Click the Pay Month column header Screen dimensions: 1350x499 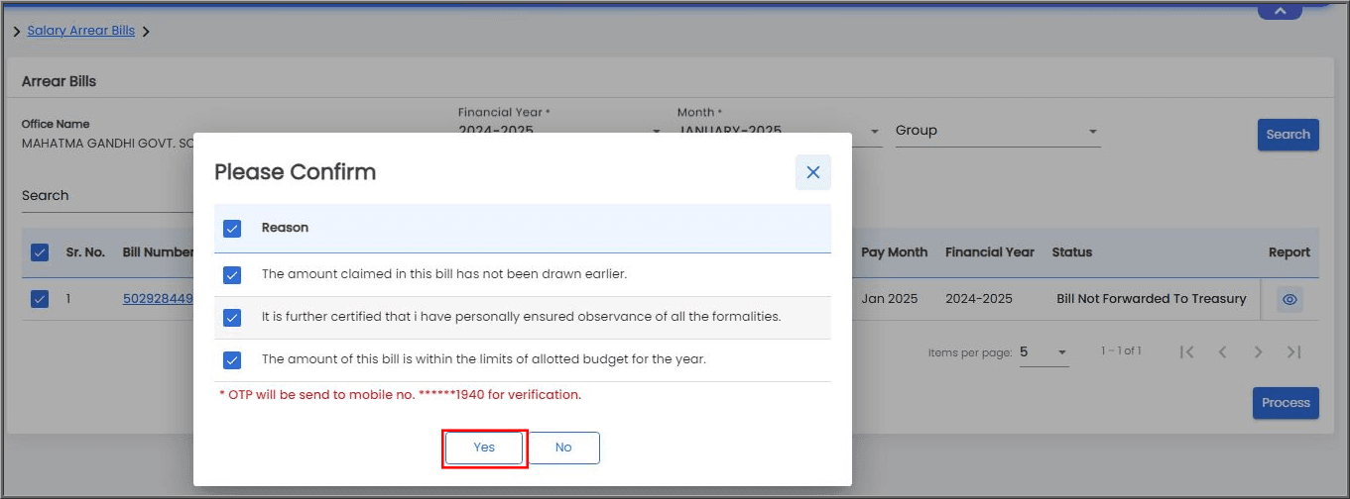(894, 252)
